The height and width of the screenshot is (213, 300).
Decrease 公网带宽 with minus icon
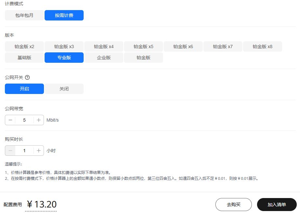(x=10, y=120)
